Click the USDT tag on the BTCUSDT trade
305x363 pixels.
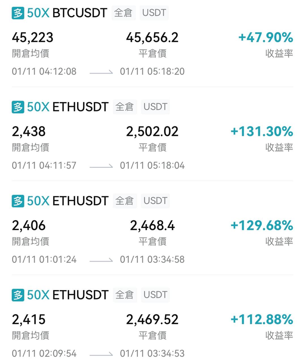(154, 13)
